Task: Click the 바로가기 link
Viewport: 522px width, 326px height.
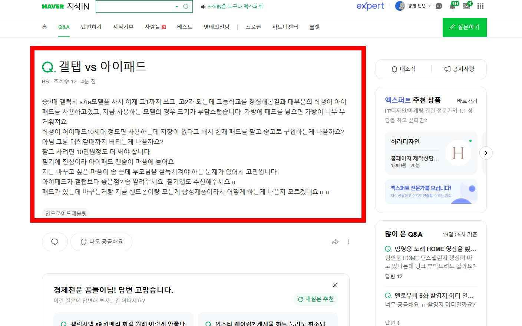Action: point(467,101)
